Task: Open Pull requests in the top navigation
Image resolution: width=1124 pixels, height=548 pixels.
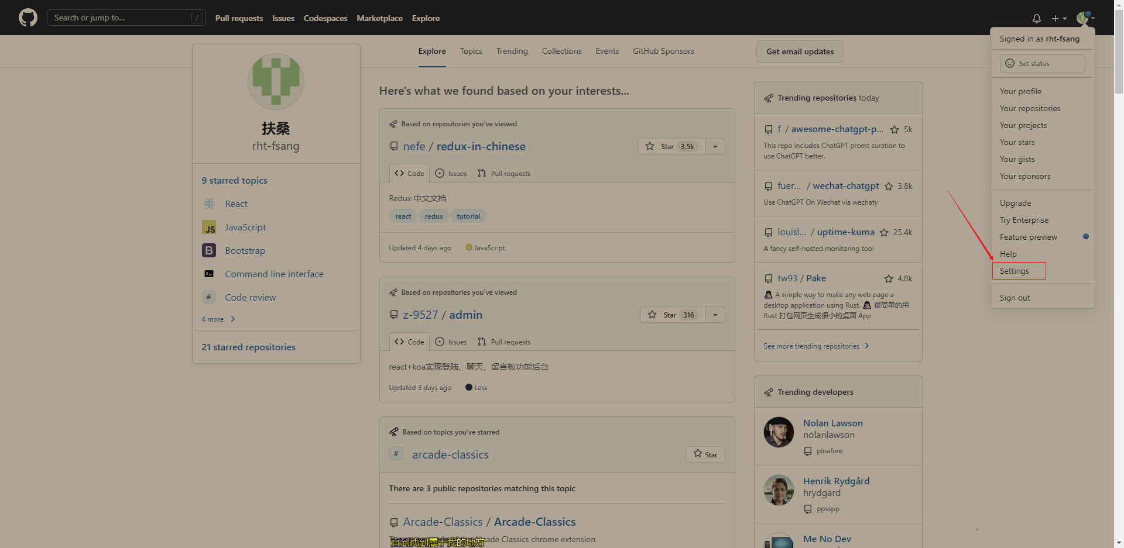Action: pos(239,18)
